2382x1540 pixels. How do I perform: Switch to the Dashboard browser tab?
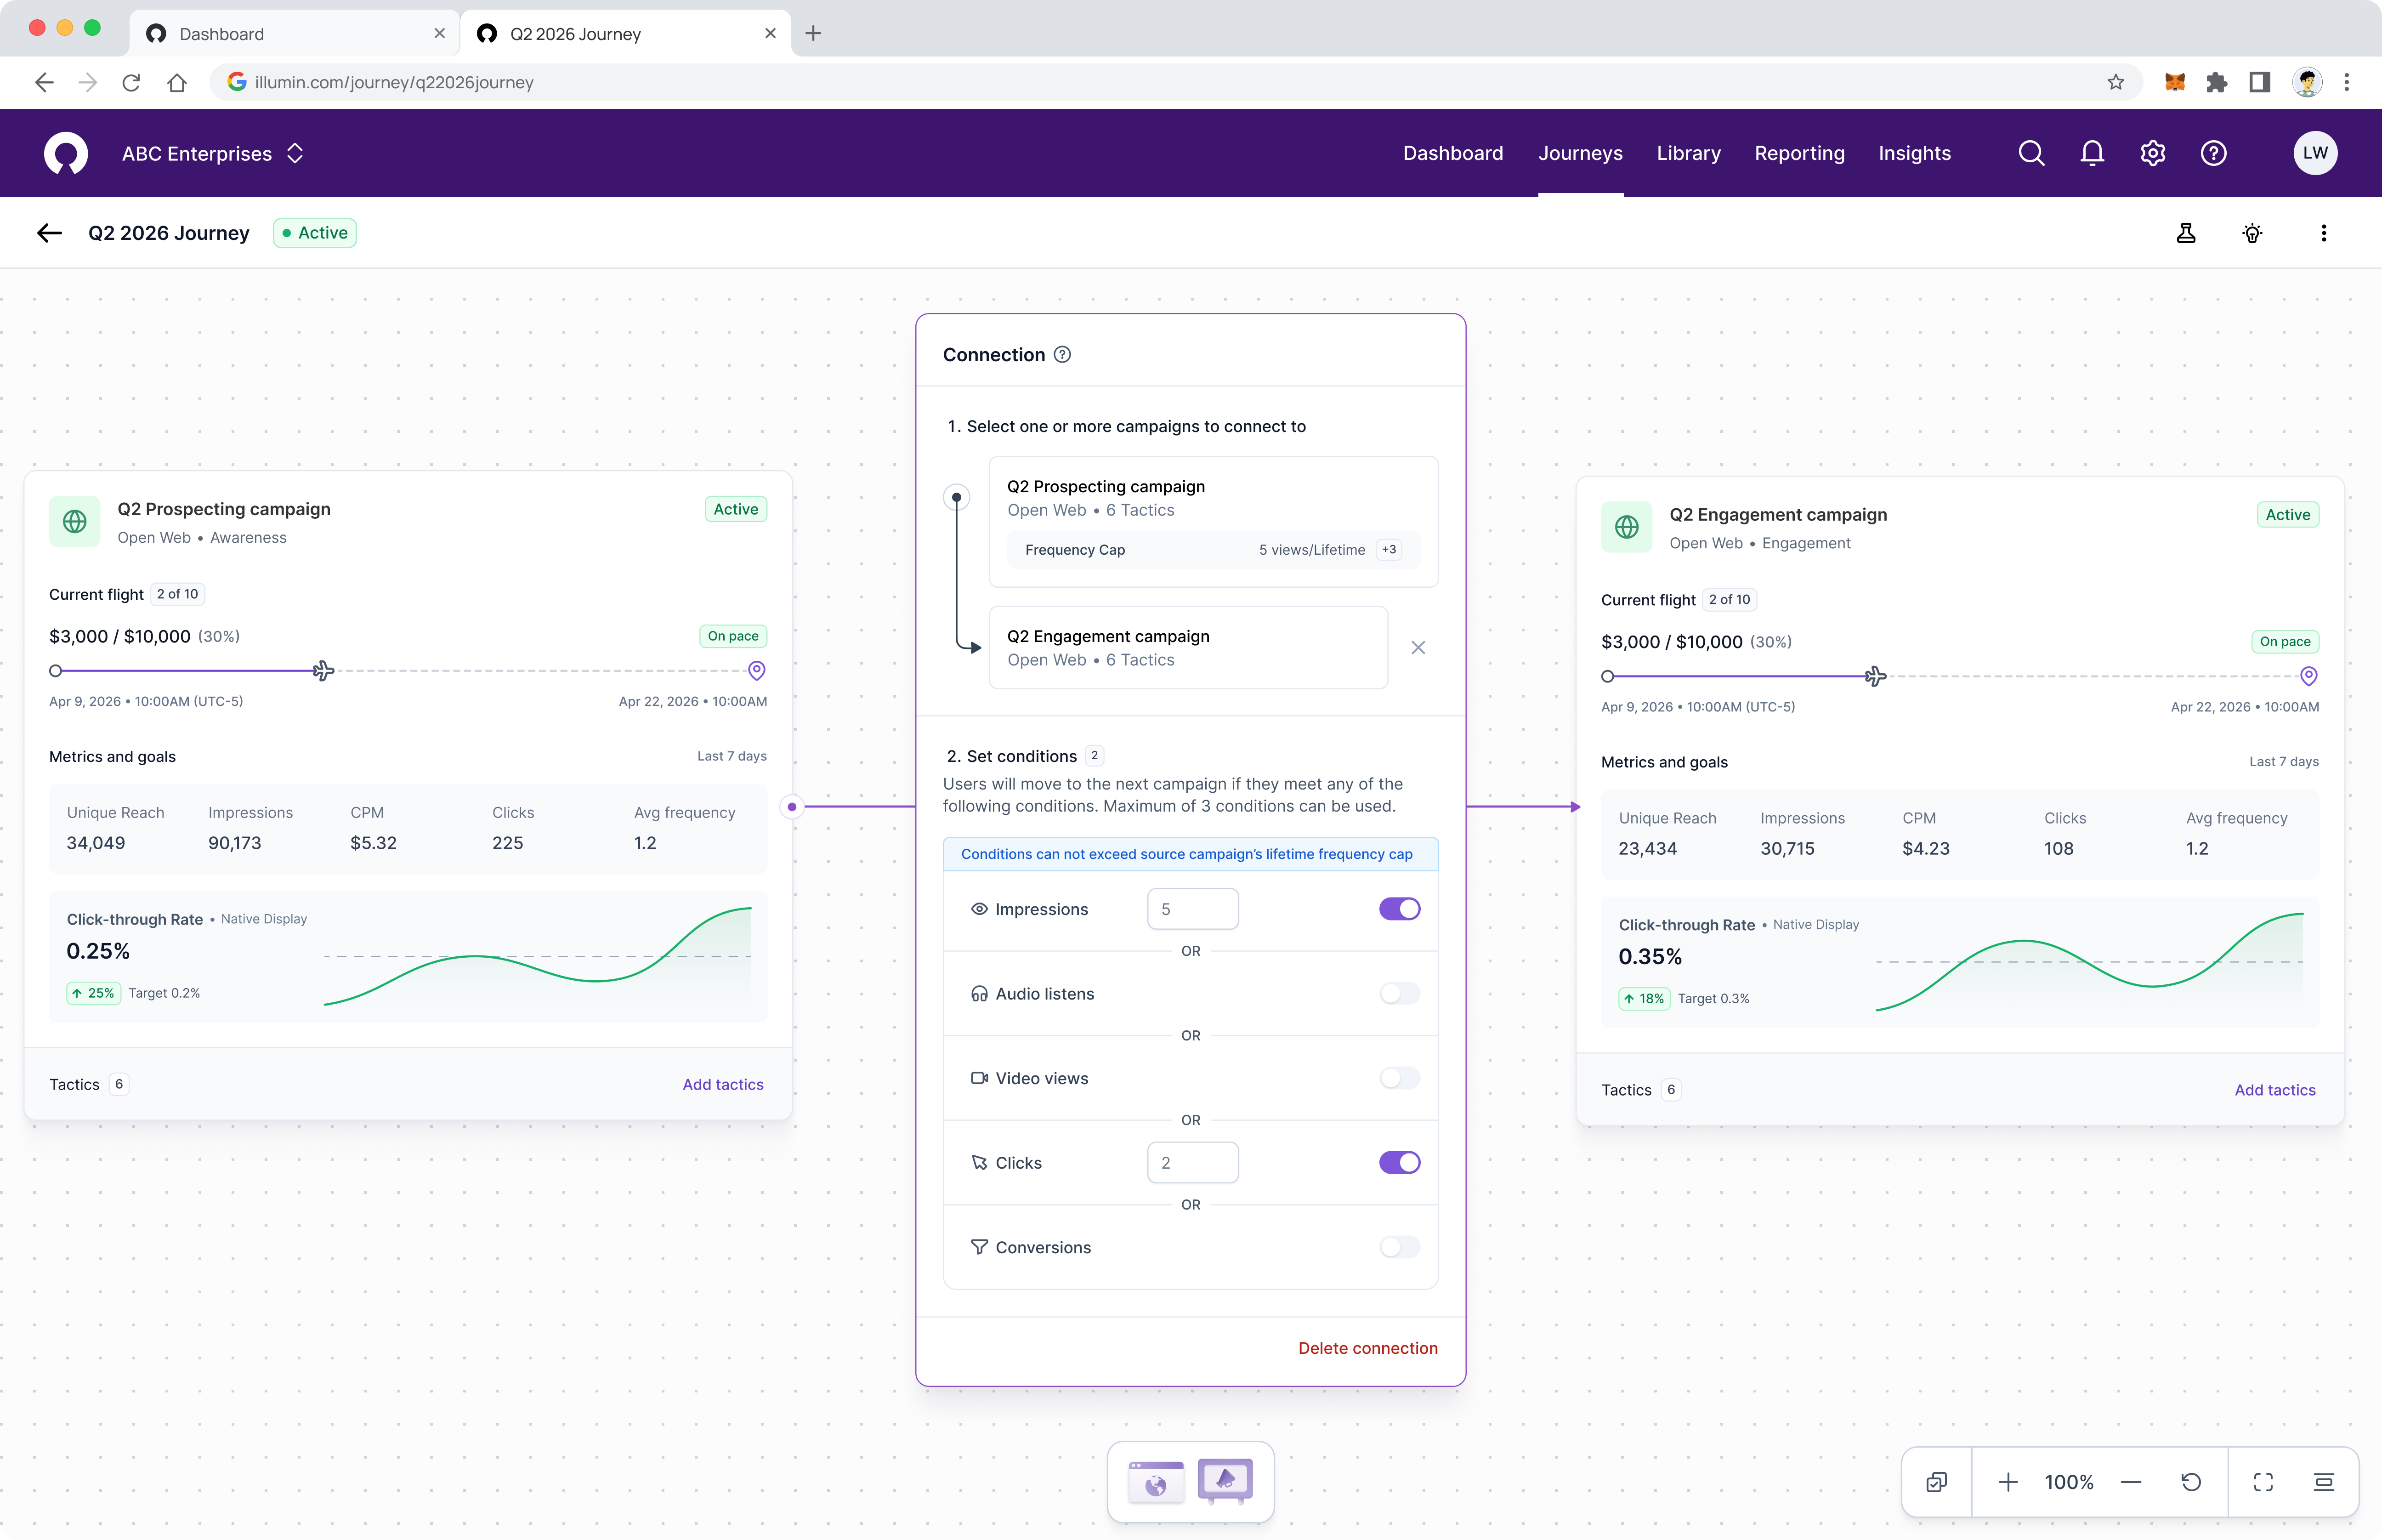pos(221,34)
